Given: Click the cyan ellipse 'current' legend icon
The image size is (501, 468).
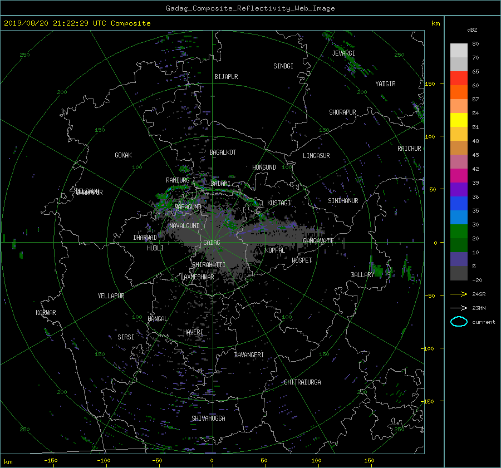Looking at the screenshot, I should (459, 322).
